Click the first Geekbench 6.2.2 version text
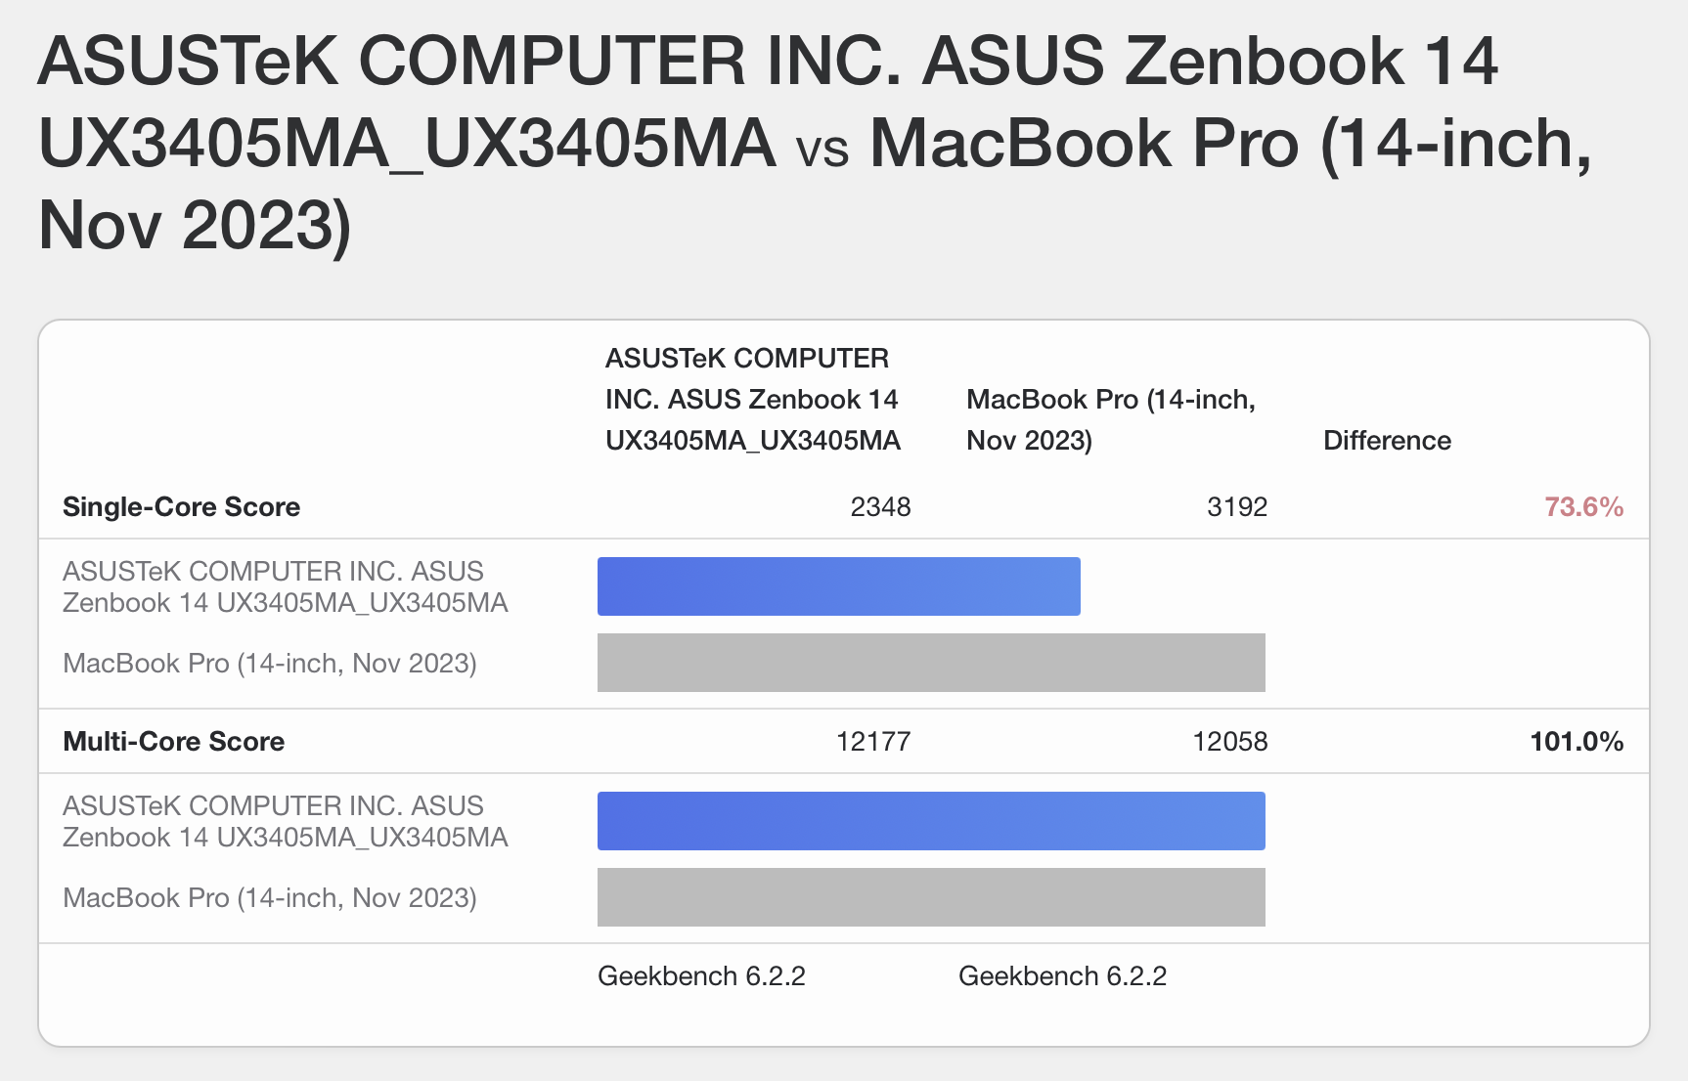 [x=701, y=975]
